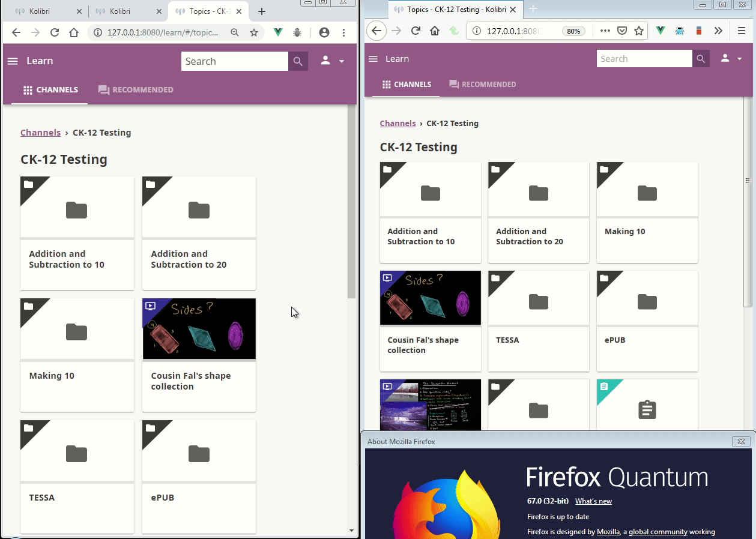This screenshot has height=539, width=756.
Task: Click the home button in Firefox
Action: (435, 31)
